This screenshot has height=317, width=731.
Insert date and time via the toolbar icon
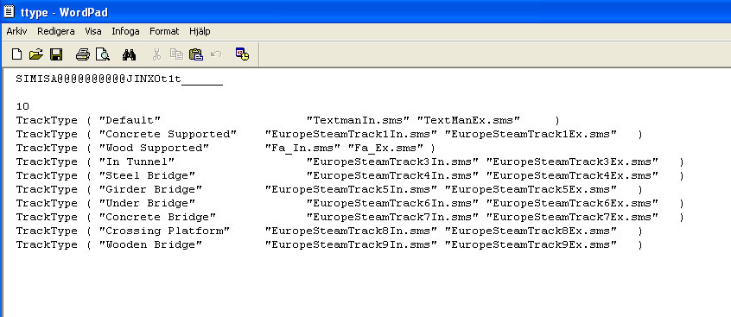point(242,54)
